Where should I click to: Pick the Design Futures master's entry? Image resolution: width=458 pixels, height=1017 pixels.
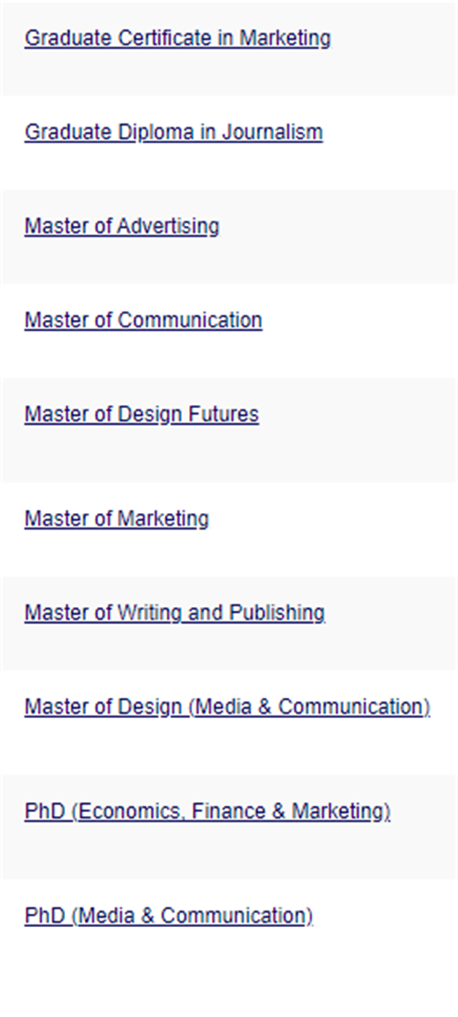click(142, 415)
